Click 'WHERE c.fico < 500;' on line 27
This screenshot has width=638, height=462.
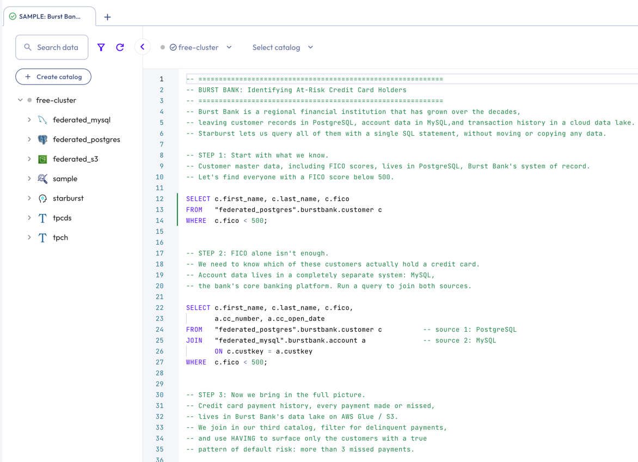point(226,362)
